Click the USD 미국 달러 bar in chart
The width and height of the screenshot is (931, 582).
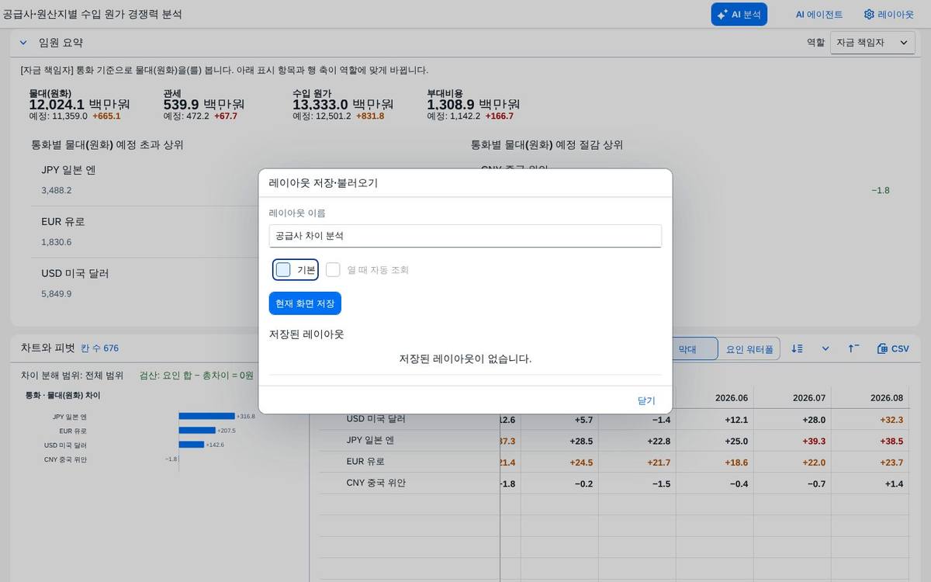[192, 445]
